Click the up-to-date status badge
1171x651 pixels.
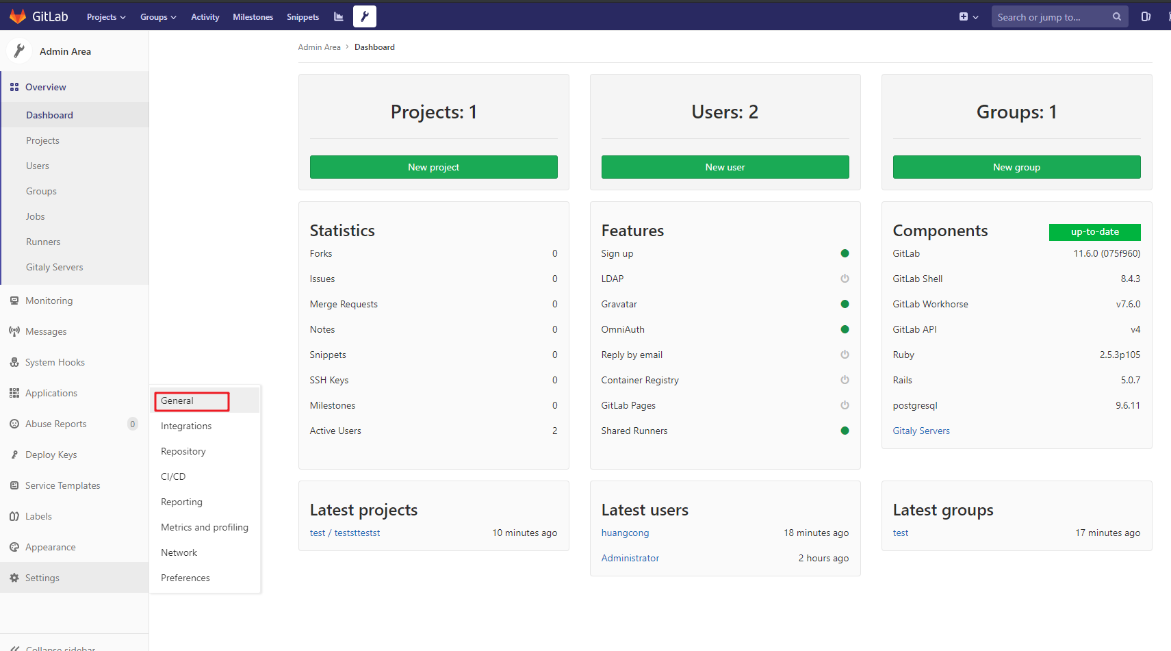coord(1095,232)
